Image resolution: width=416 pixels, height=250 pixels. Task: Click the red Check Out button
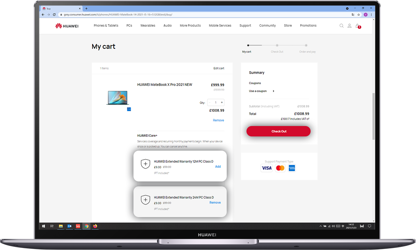(278, 131)
